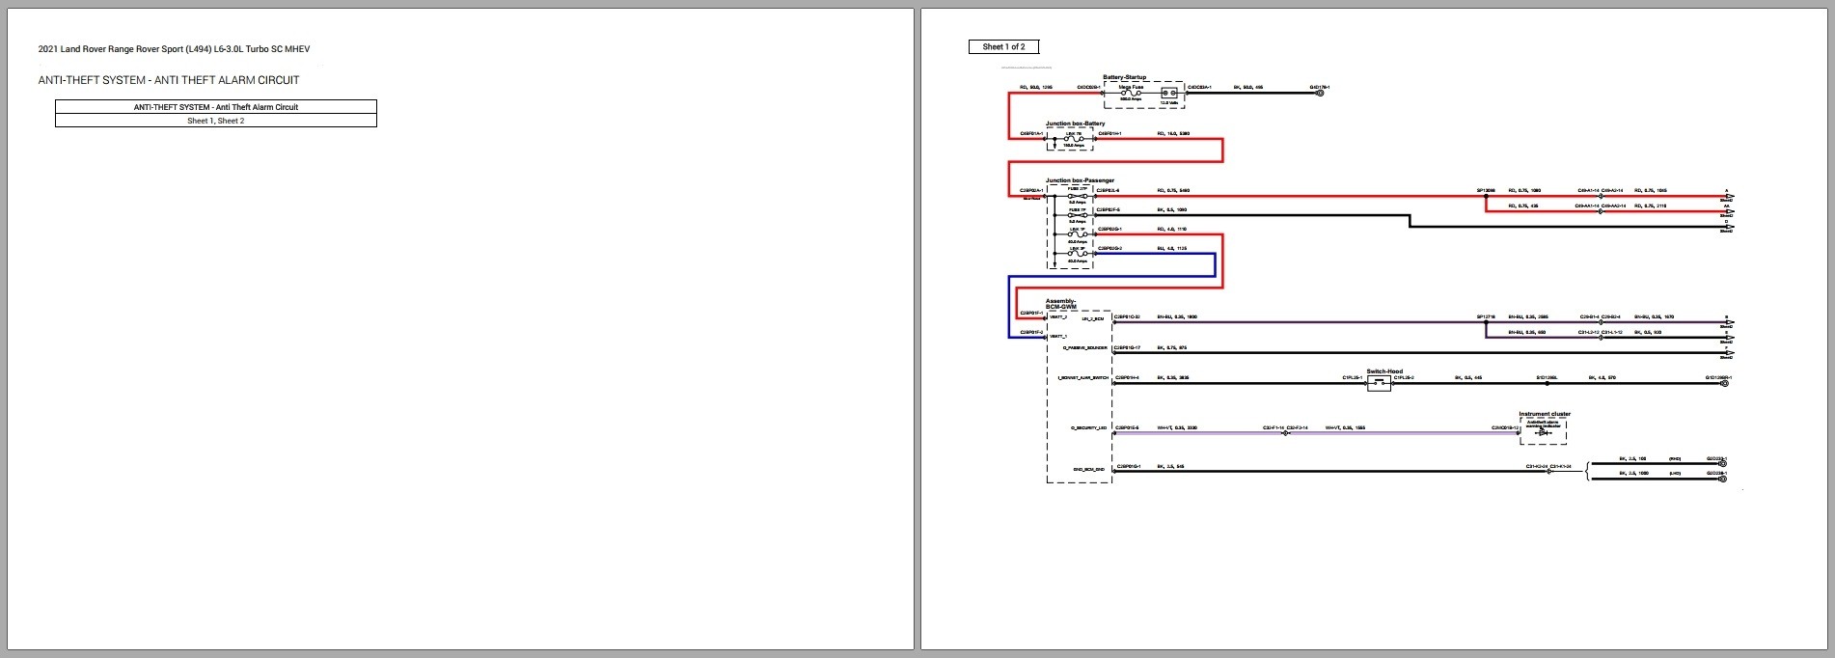Click the '2021 Land Rover Range Rover Sport' title line
1835x658 pixels.
(174, 48)
